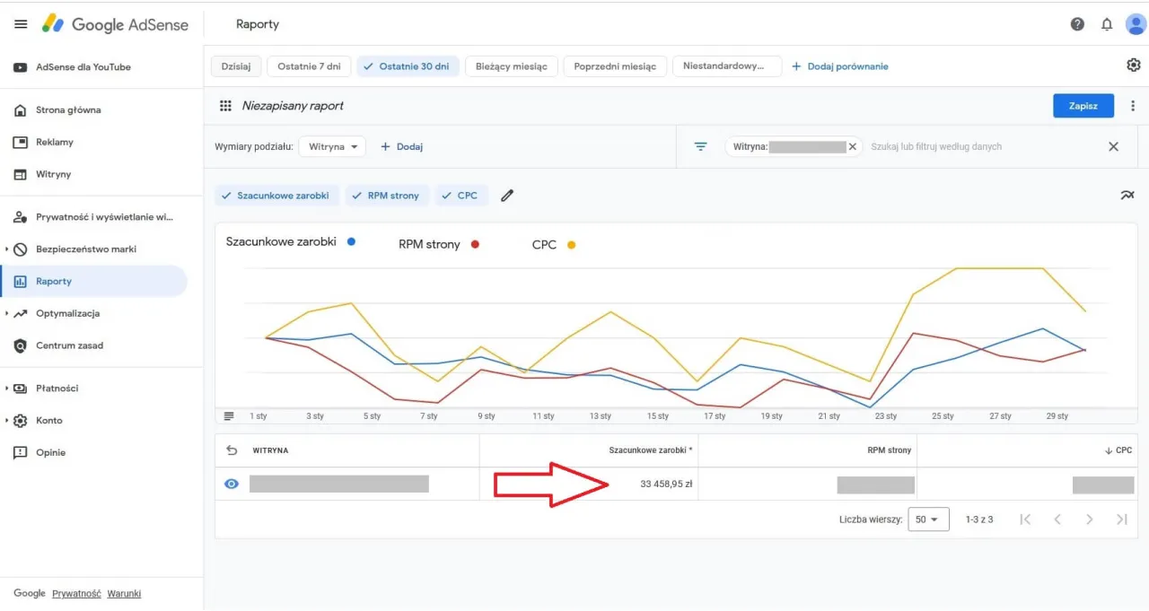Select the Poprzedni miesiąc date range
This screenshot has width=1149, height=611.
[615, 65]
